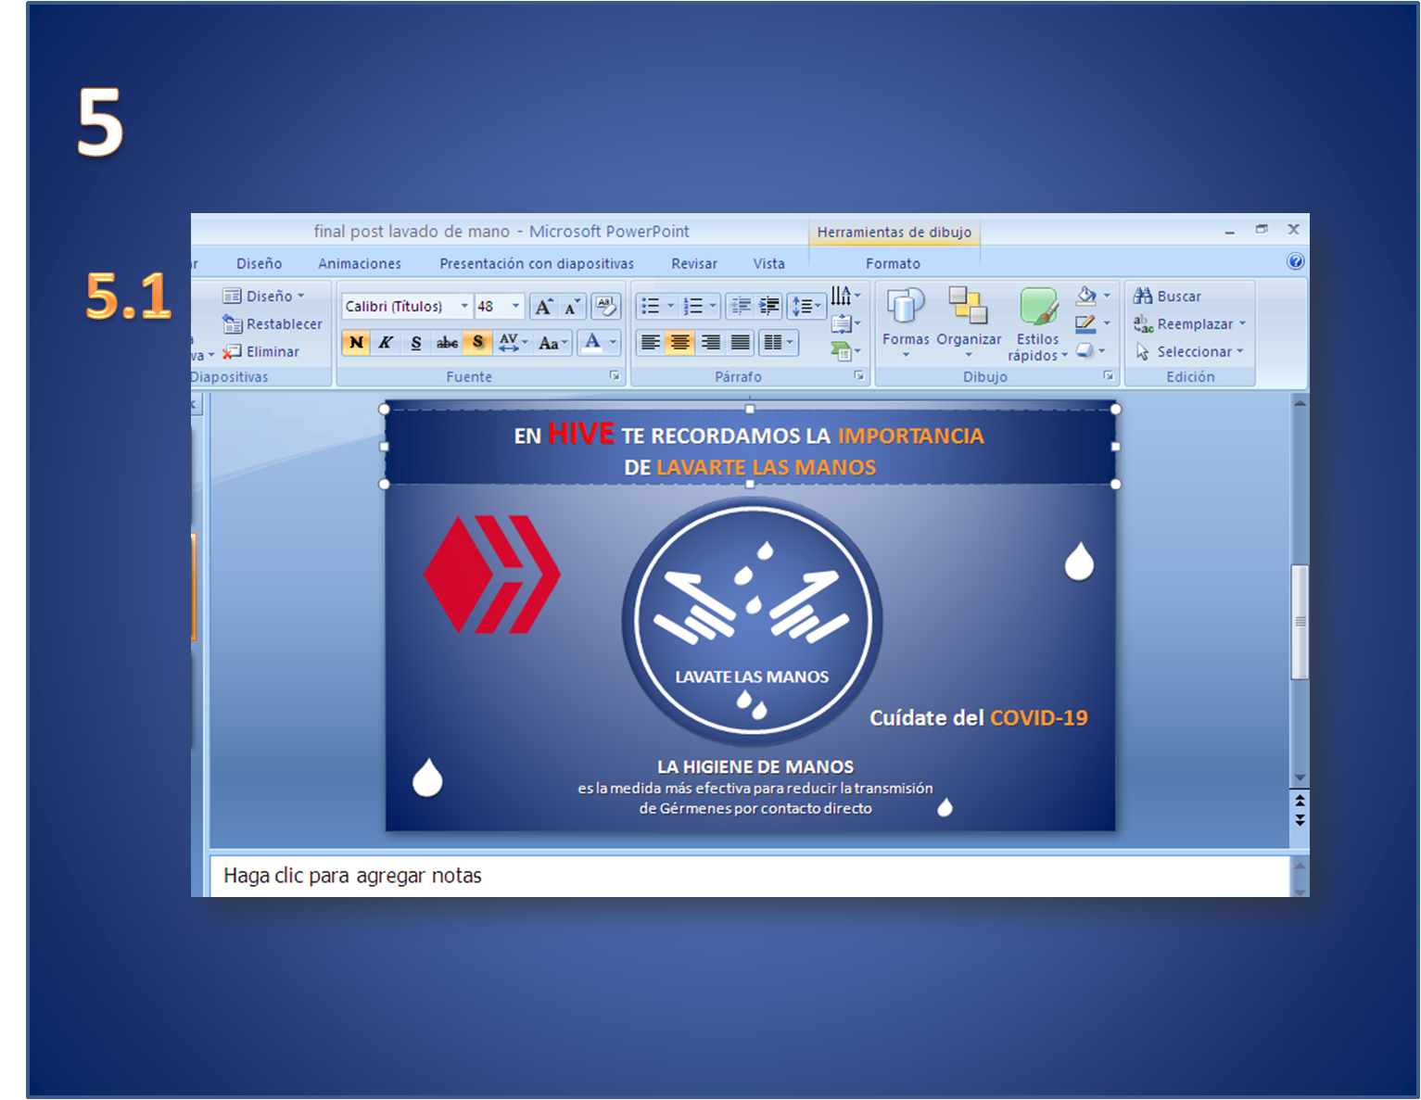
Task: Open the Vista tab
Action: coord(768,264)
